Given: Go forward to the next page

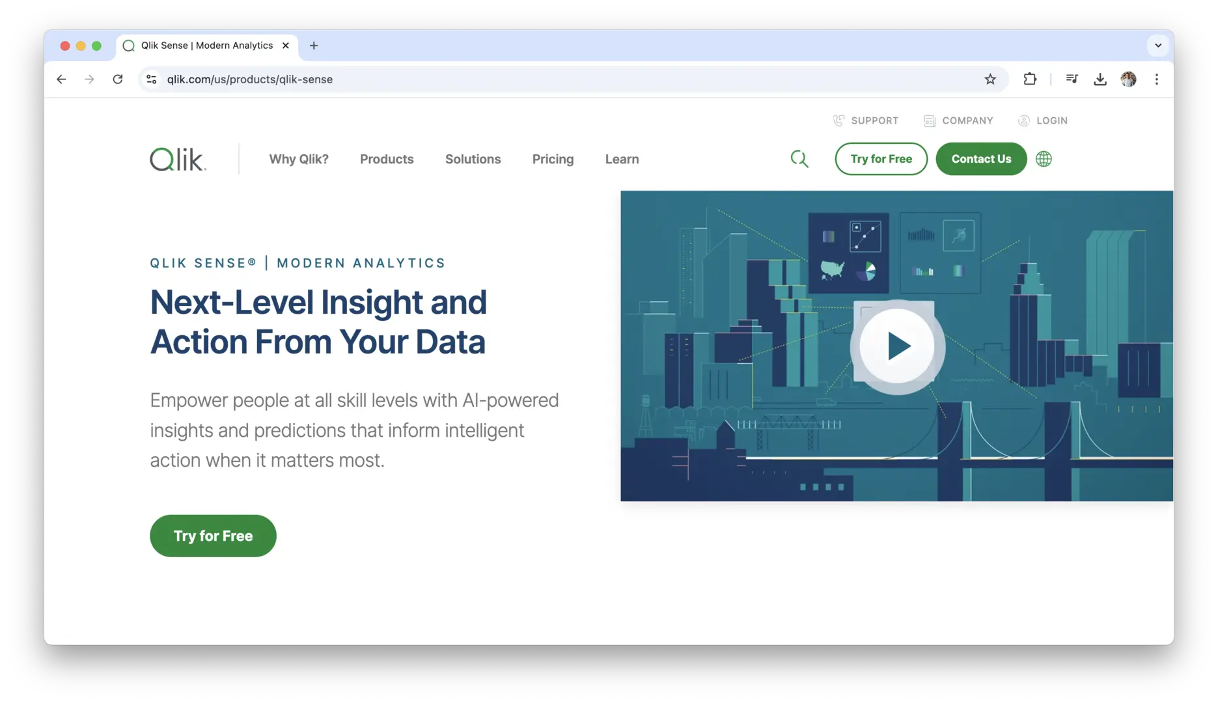Looking at the screenshot, I should pyautogui.click(x=89, y=79).
